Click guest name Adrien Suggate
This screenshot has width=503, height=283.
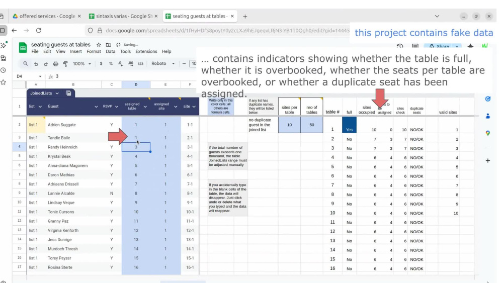tap(61, 125)
